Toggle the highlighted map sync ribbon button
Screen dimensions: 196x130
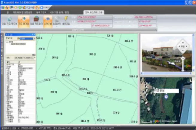24,21
